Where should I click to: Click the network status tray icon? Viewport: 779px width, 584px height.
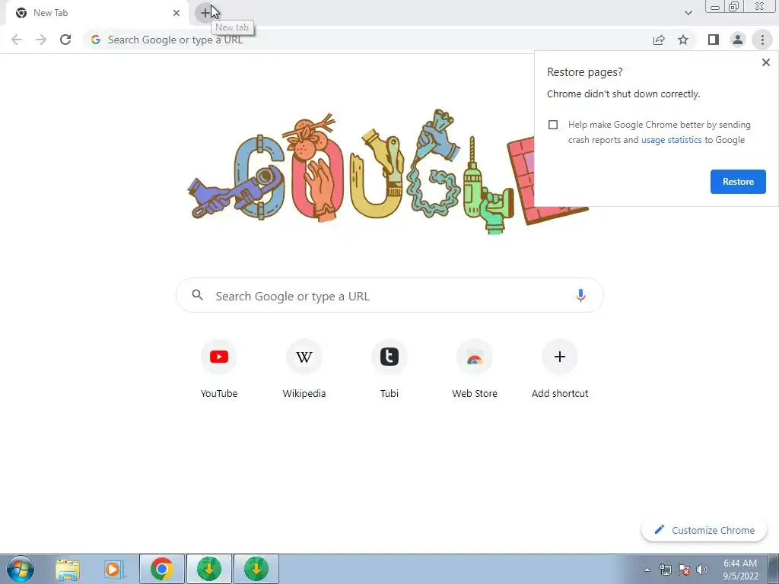point(665,570)
